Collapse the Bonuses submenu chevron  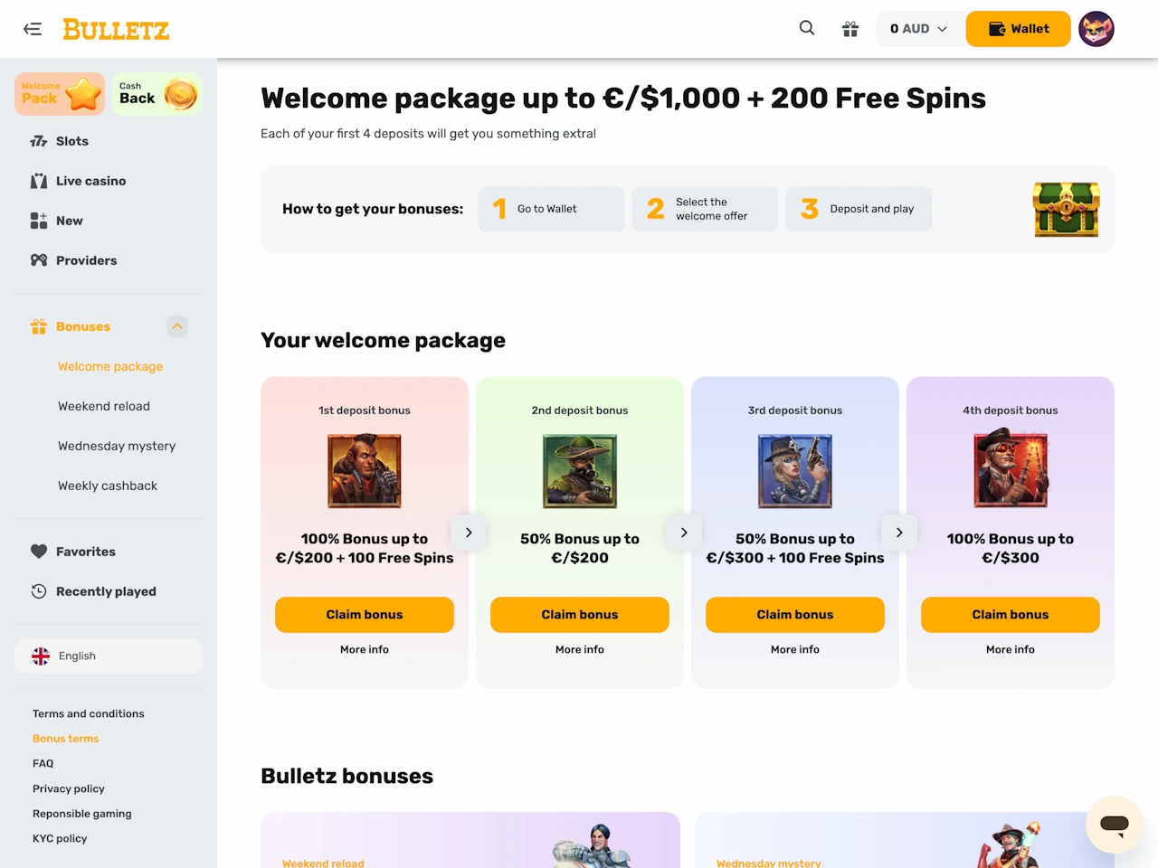177,326
